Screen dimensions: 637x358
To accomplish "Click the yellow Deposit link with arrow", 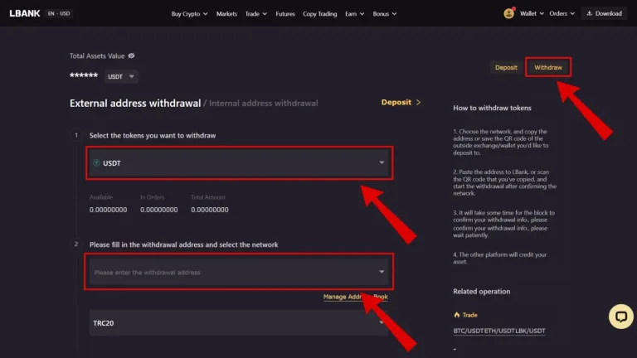I will (x=401, y=103).
